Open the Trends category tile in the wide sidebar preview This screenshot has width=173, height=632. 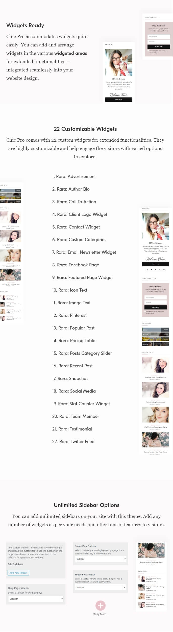pos(155,344)
